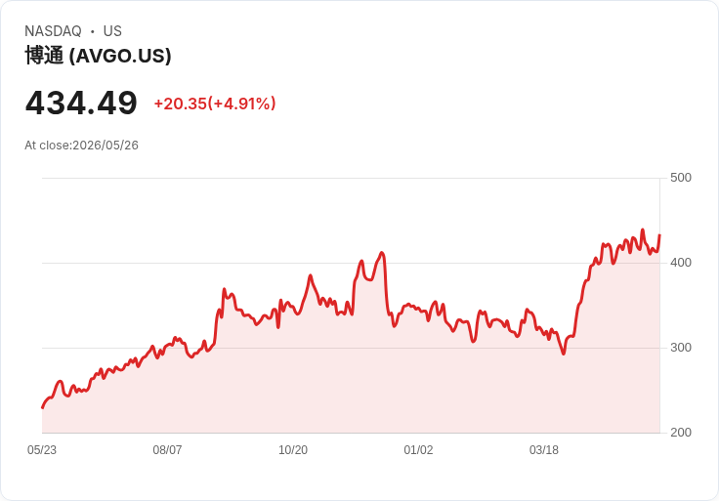The image size is (719, 501).
Task: Click the 08/07 x-axis date label
Action: [x=167, y=450]
